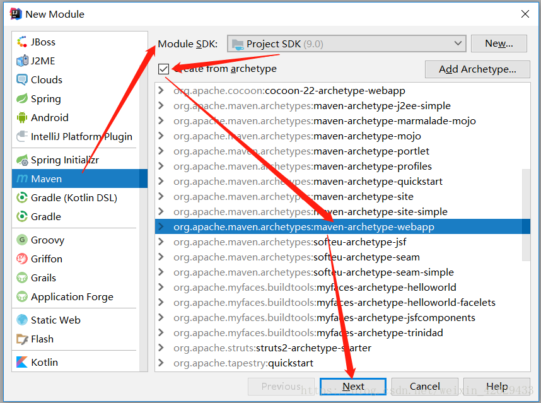Click the Next button
This screenshot has height=403, width=541.
click(x=353, y=387)
